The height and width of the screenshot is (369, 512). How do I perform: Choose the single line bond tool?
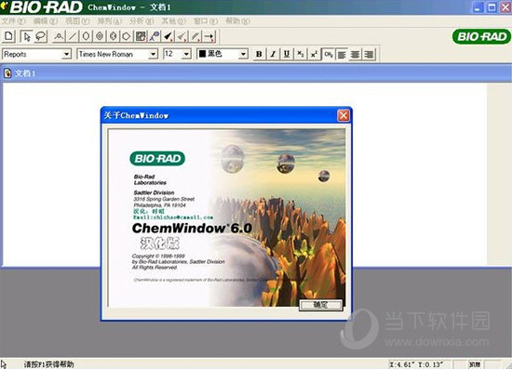click(73, 36)
